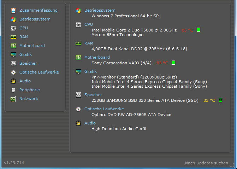Click Sony Corporation VAIO (N/A) text
This screenshot has width=237, height=169.
(122, 63)
